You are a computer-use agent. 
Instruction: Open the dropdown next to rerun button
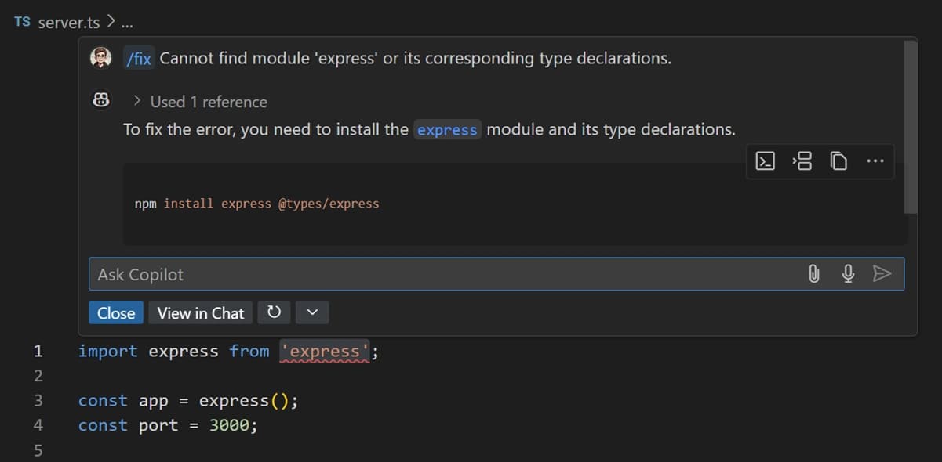(x=312, y=312)
